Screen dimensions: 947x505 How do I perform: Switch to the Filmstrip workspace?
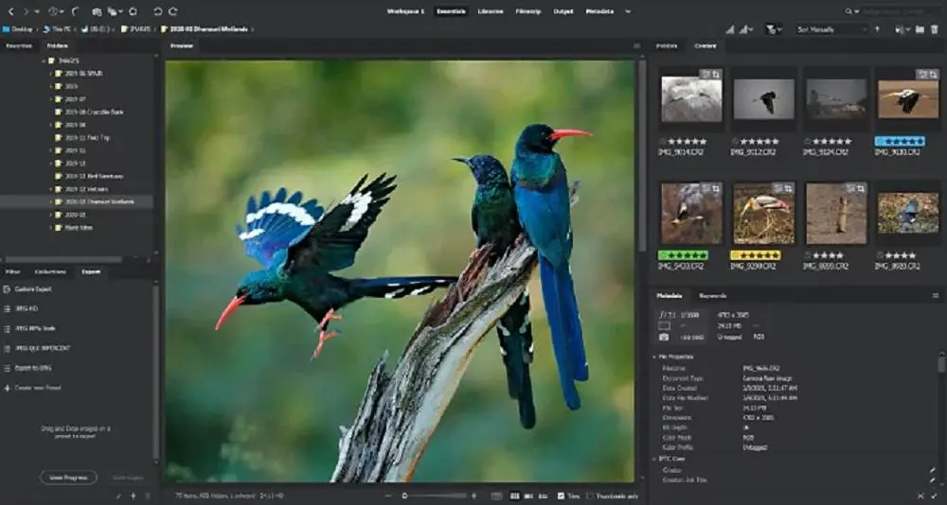[x=528, y=11]
